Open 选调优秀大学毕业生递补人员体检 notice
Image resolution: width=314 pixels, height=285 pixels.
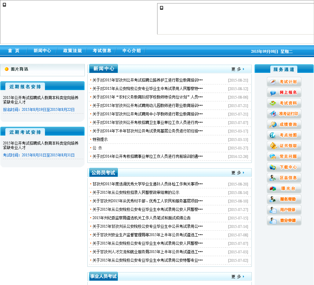[147, 184]
